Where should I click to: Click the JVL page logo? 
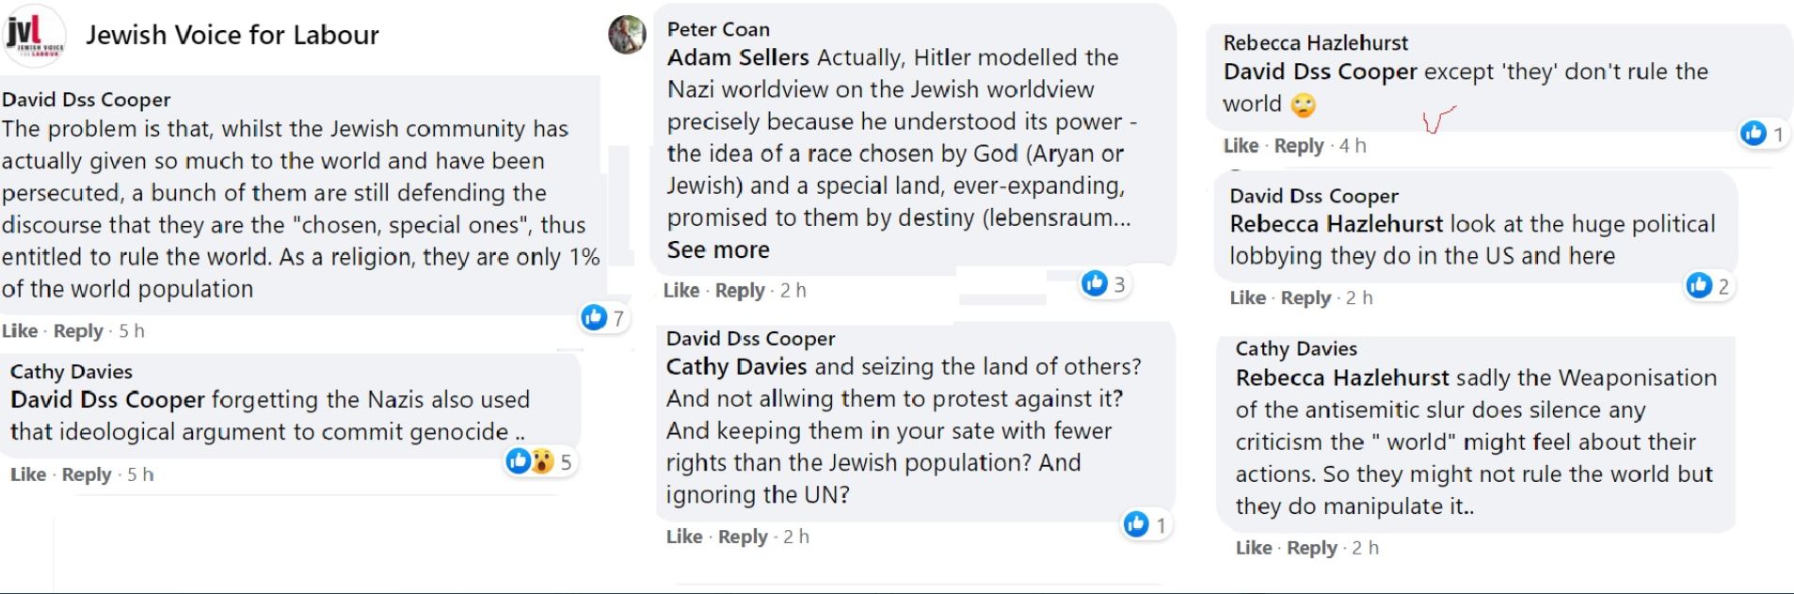(x=34, y=36)
